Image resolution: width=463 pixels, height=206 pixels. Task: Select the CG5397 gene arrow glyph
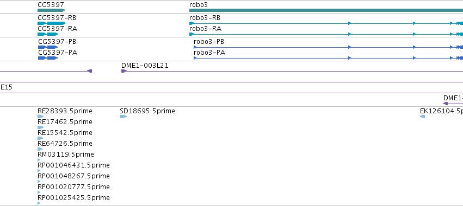pos(51,10)
